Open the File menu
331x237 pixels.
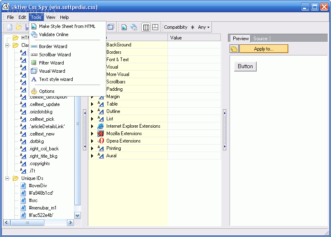pos(10,17)
